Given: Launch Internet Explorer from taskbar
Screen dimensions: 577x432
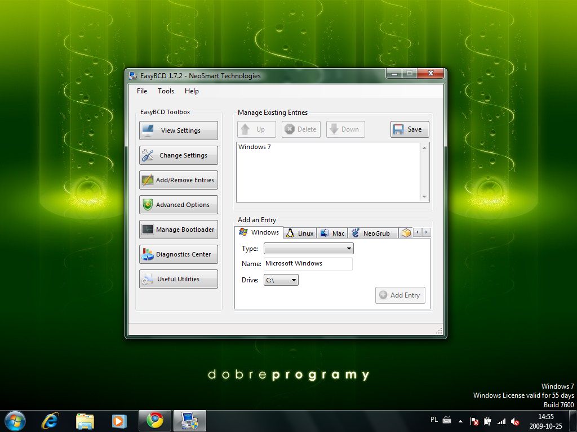Looking at the screenshot, I should point(50,421).
